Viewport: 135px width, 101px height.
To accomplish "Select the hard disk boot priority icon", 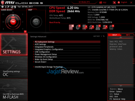I will pyautogui.click(x=71, y=27).
